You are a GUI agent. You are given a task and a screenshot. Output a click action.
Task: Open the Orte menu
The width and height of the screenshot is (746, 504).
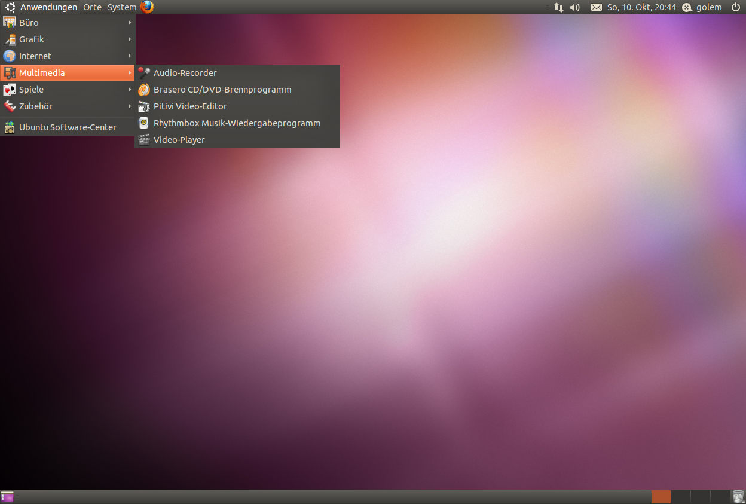tap(92, 7)
